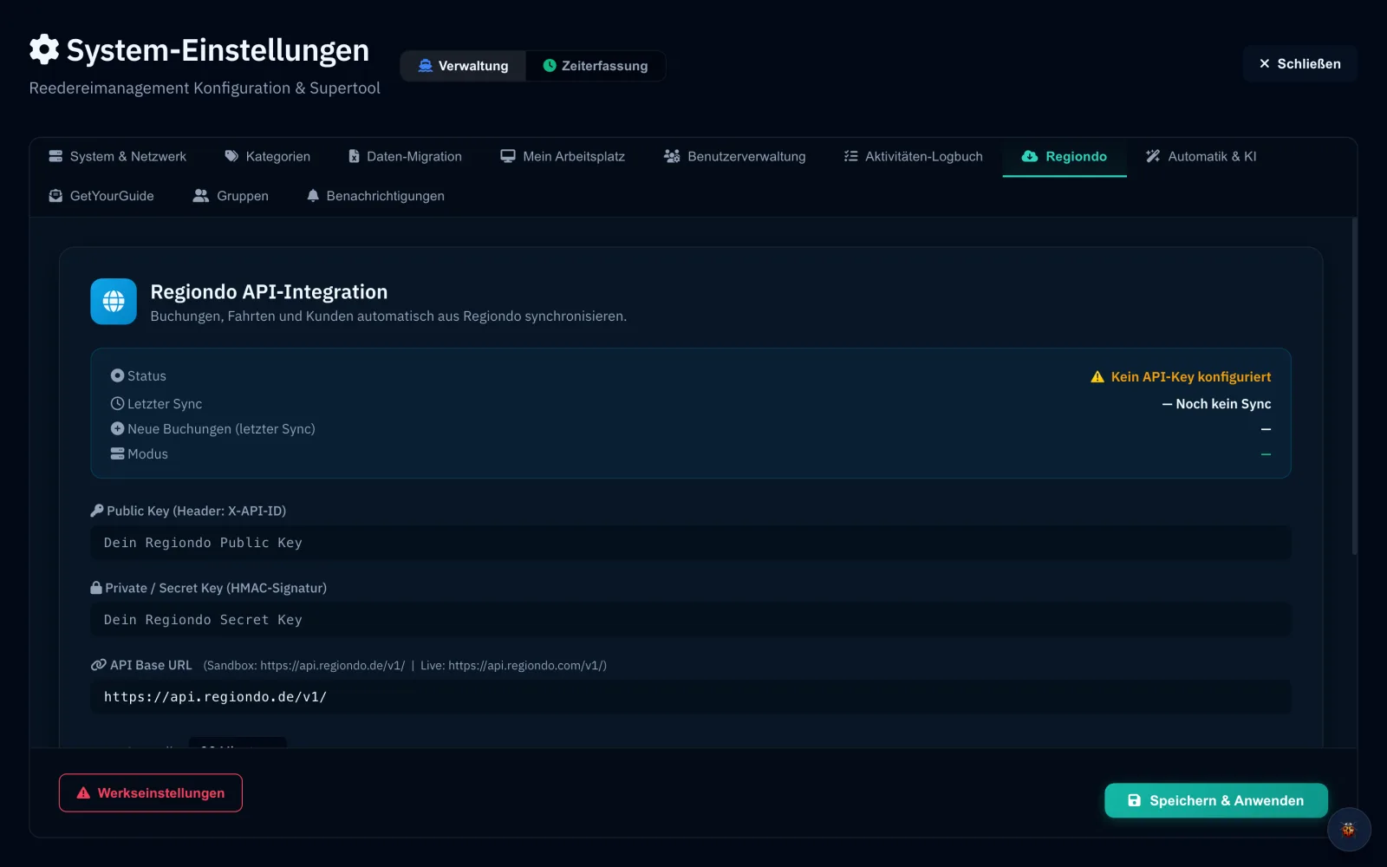
Task: Click the plus icon beside Neue Buchungen
Action: pyautogui.click(x=117, y=428)
